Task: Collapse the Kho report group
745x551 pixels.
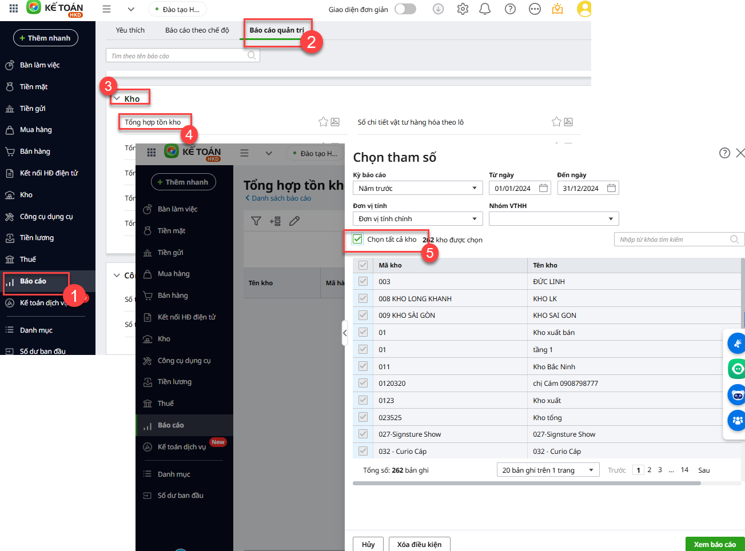Action: [117, 99]
